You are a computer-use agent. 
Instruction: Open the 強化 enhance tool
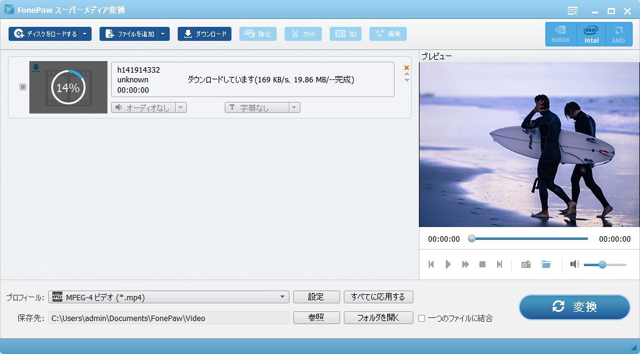point(258,34)
